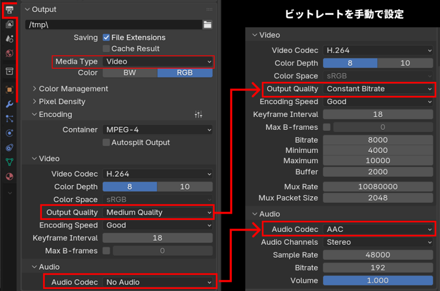Open the Material properties sphere icon
The height and width of the screenshot is (291, 440).
9,177
